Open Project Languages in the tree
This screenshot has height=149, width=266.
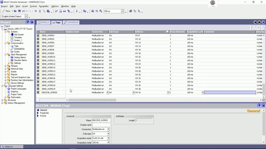18,89
